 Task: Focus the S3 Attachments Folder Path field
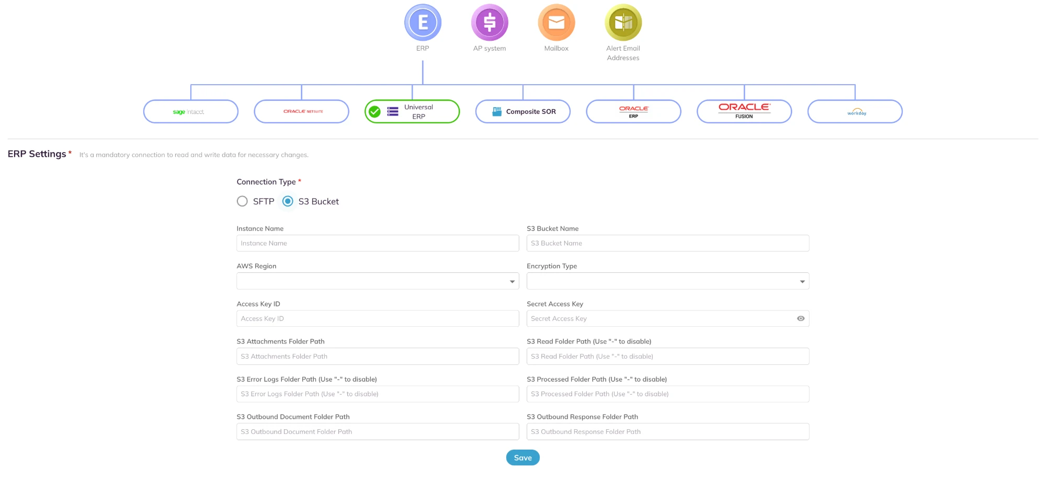[x=378, y=357]
